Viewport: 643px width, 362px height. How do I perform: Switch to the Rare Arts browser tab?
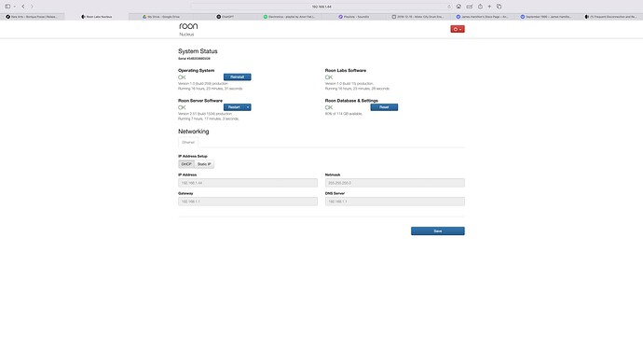click(x=32, y=17)
